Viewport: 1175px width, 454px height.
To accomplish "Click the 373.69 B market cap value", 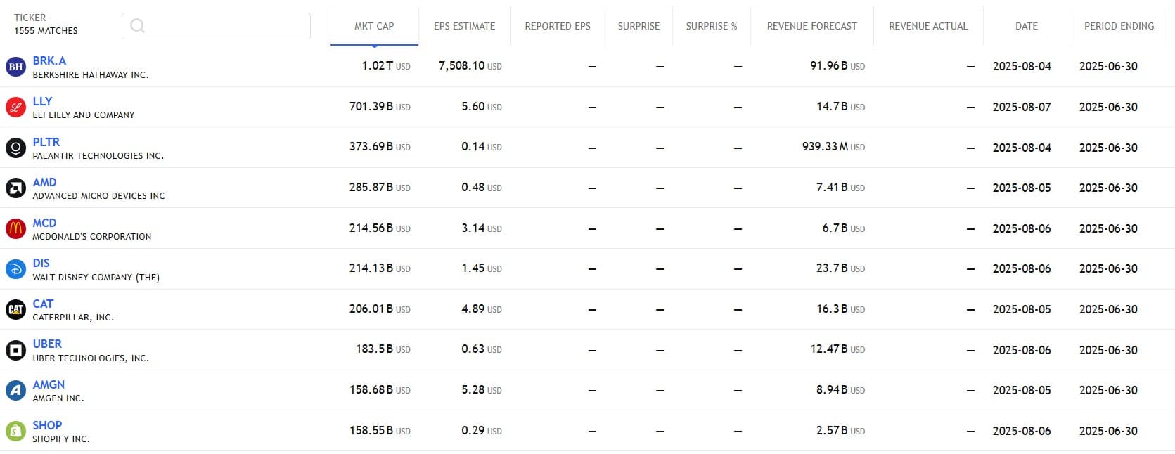I will pos(380,147).
